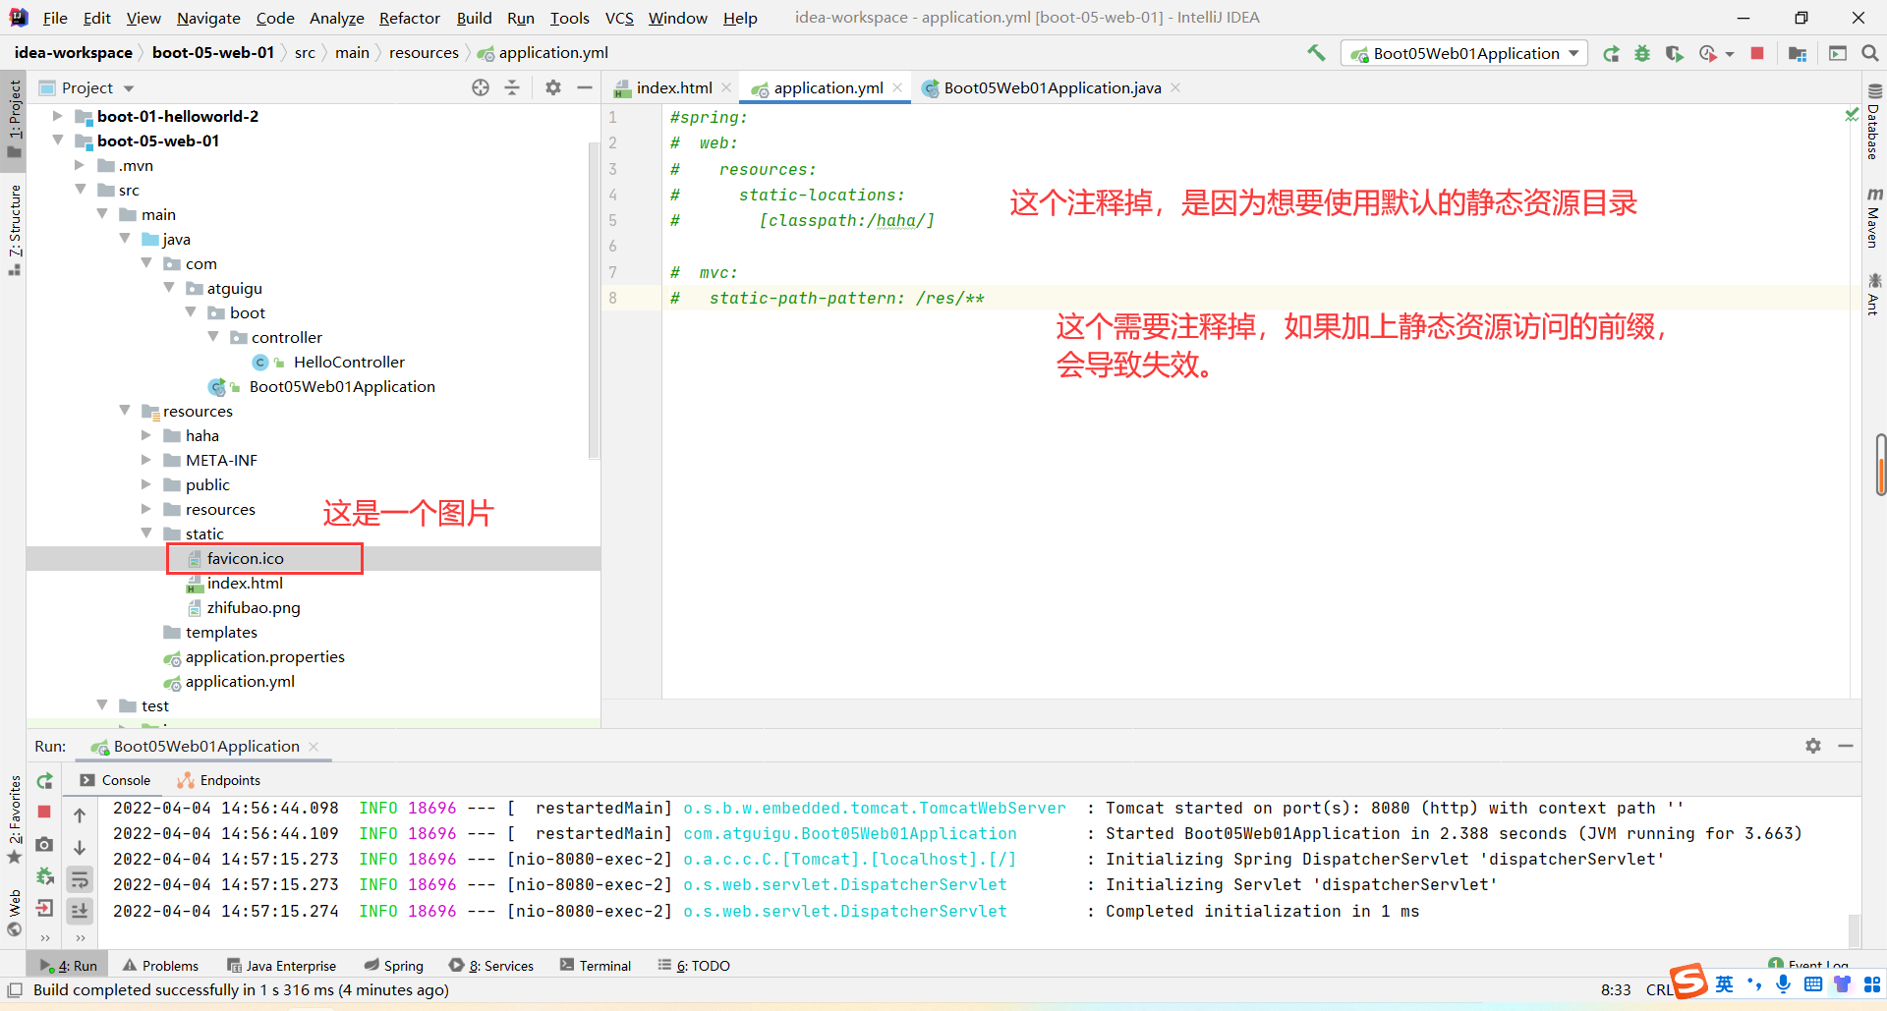Toggle the Sogou voice input microphone
The height and width of the screenshot is (1011, 1887).
[x=1784, y=983]
